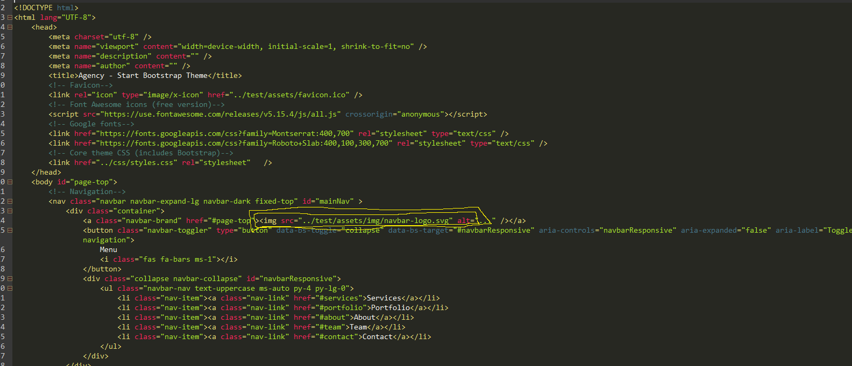852x366 pixels.
Task: Click the aria-controls "navbarResponsive" attribute
Action: coord(608,231)
